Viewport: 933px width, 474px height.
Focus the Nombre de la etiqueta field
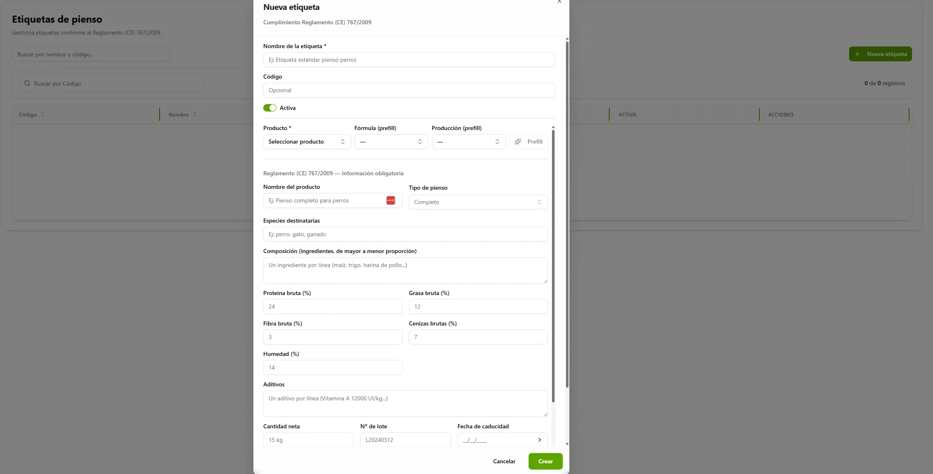point(408,60)
